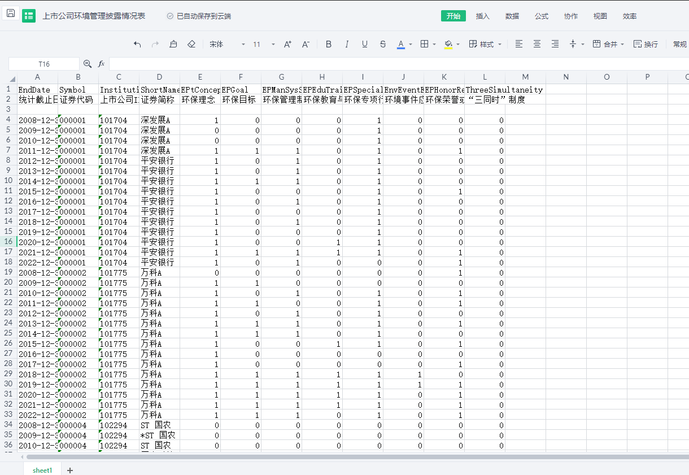689x475 pixels.
Task: Open the 效率 tab
Action: click(x=630, y=16)
